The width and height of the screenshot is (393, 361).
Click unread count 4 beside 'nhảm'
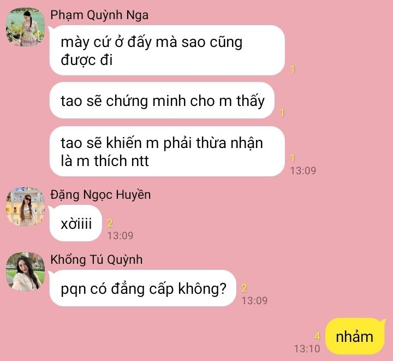tap(318, 336)
